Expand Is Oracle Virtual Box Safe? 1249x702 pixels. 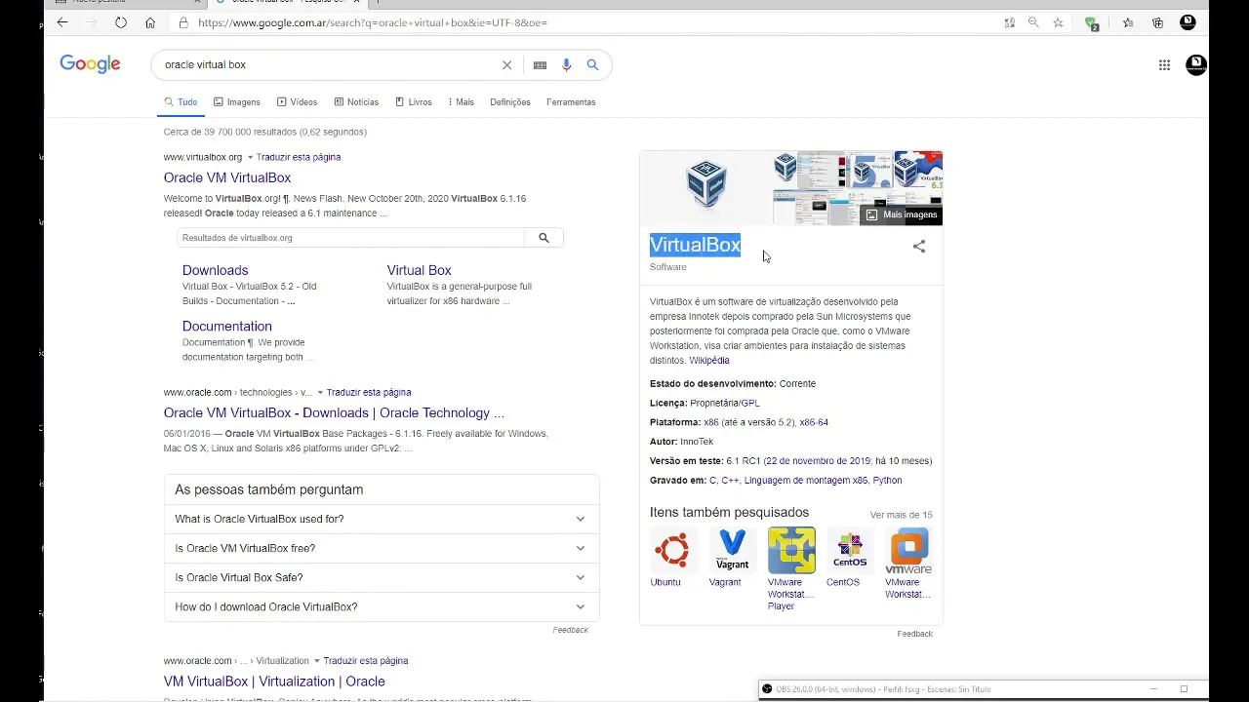click(382, 577)
